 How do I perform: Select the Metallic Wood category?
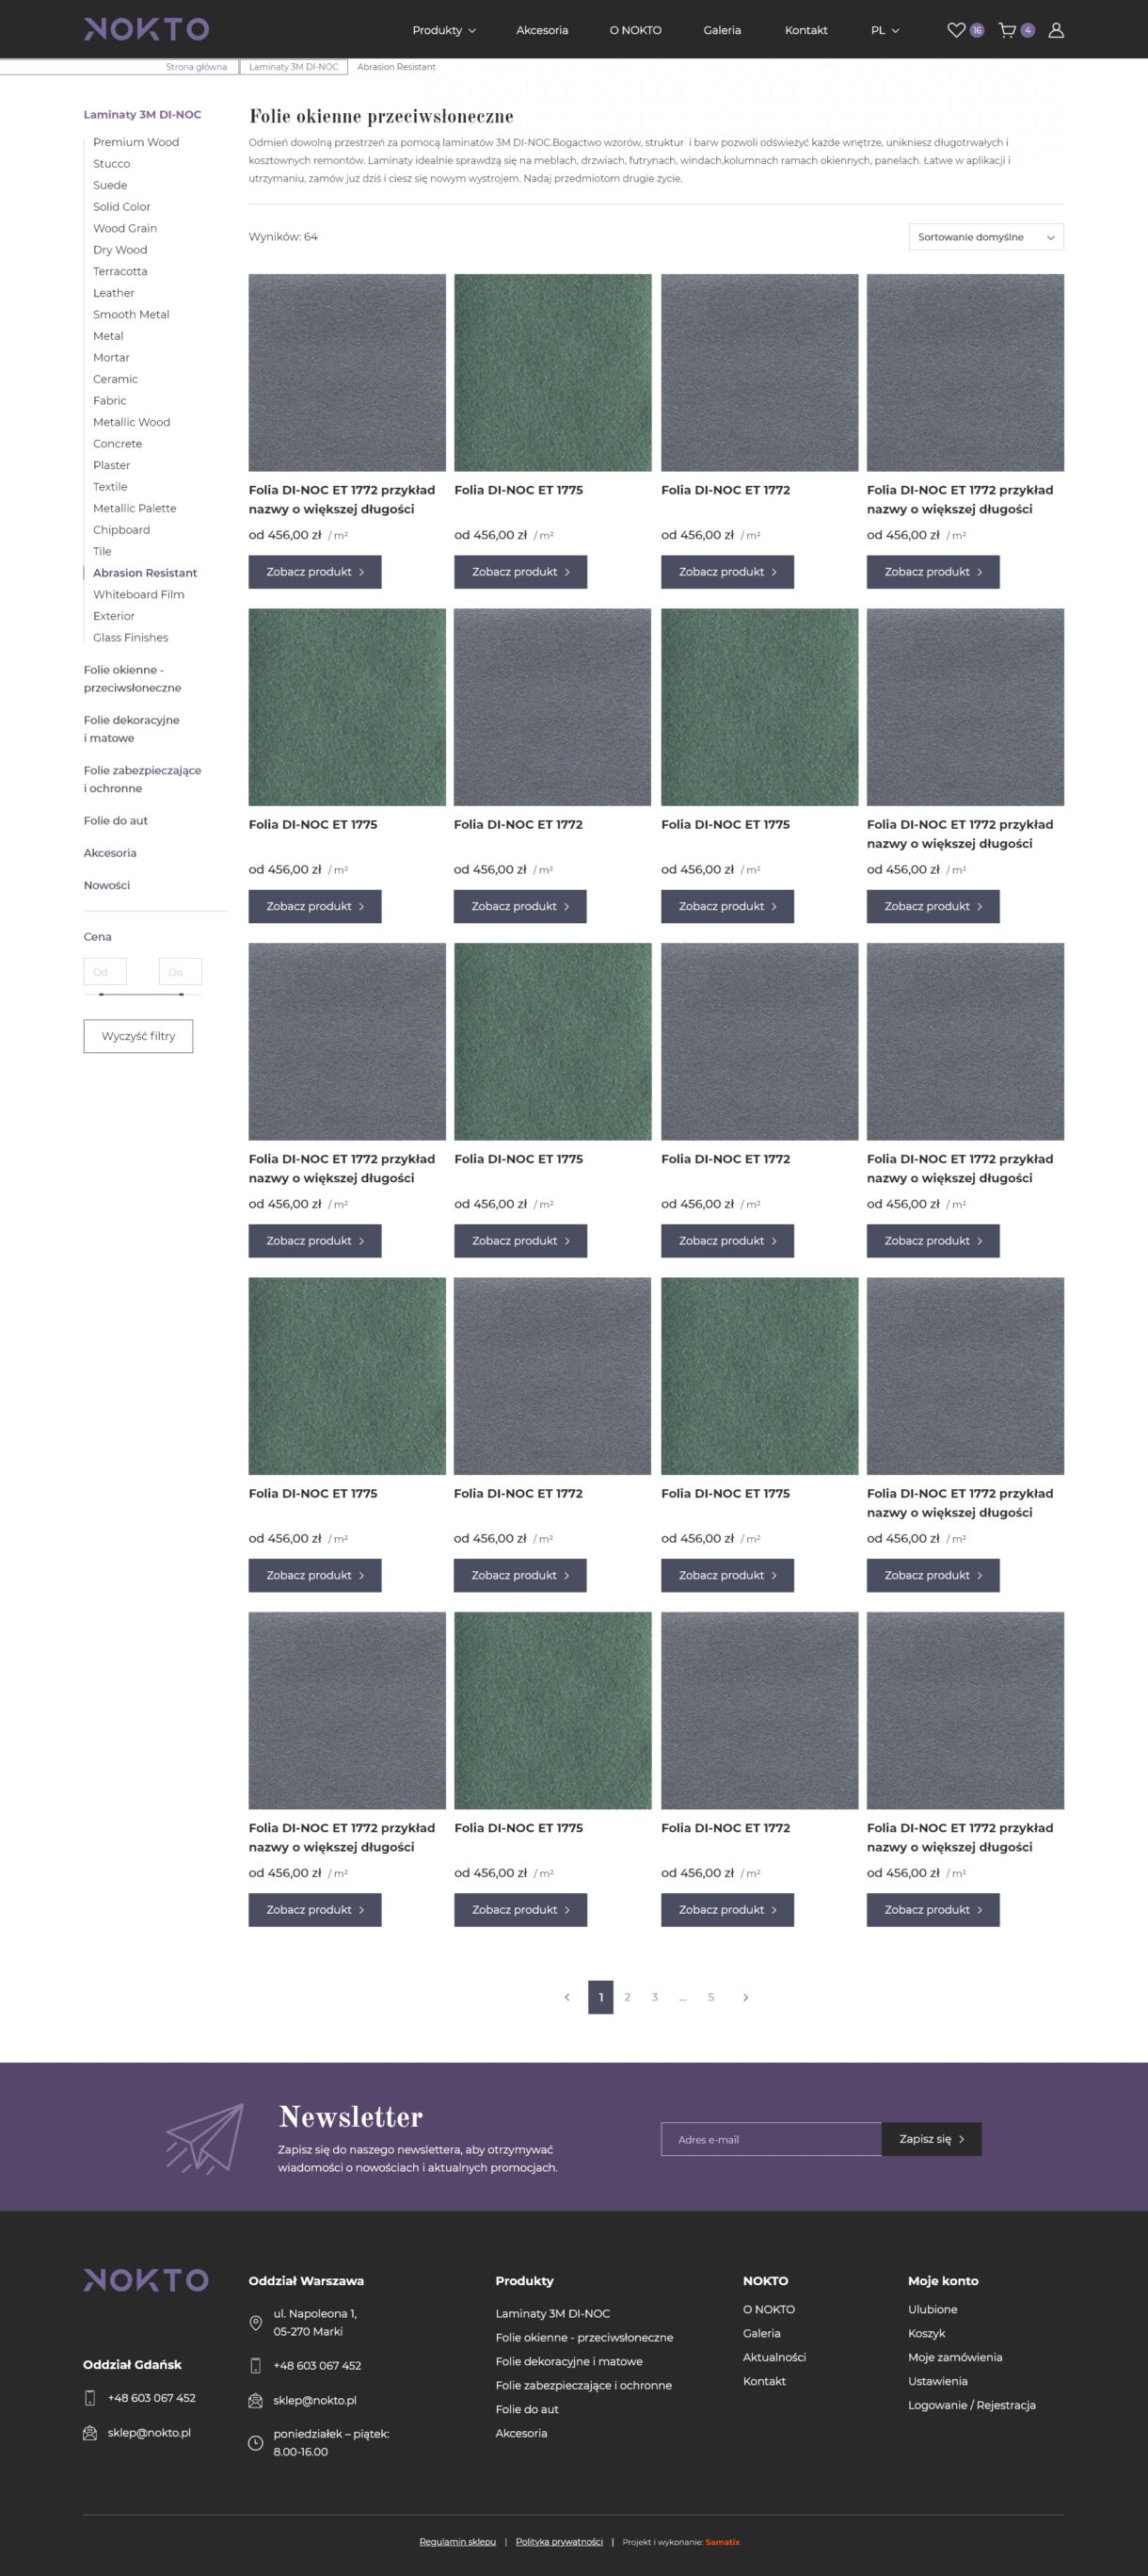coord(132,422)
